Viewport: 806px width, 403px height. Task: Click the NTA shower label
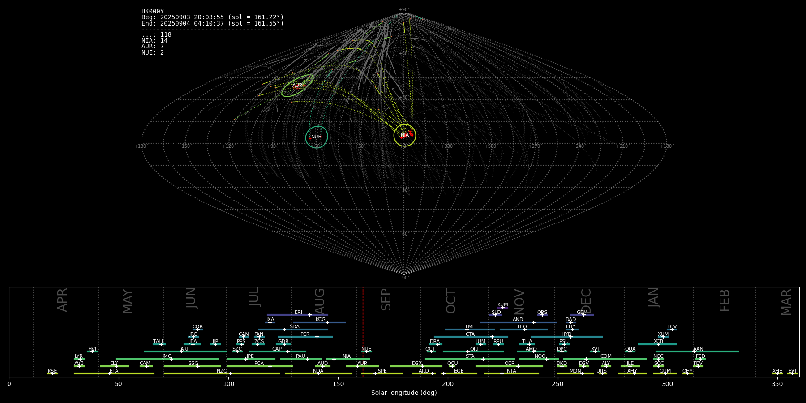(512, 371)
